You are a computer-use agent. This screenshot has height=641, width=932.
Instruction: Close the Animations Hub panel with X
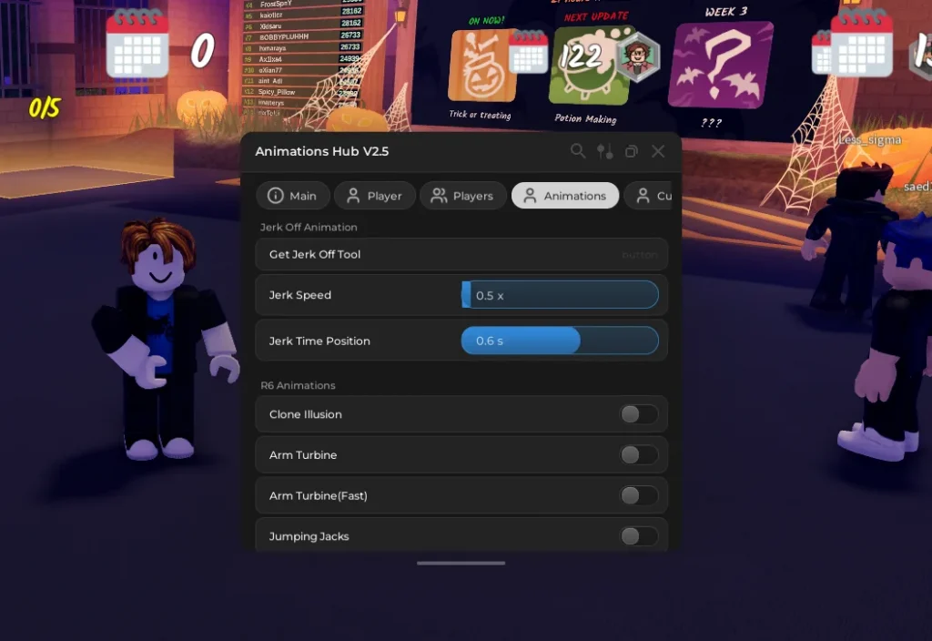pos(658,151)
